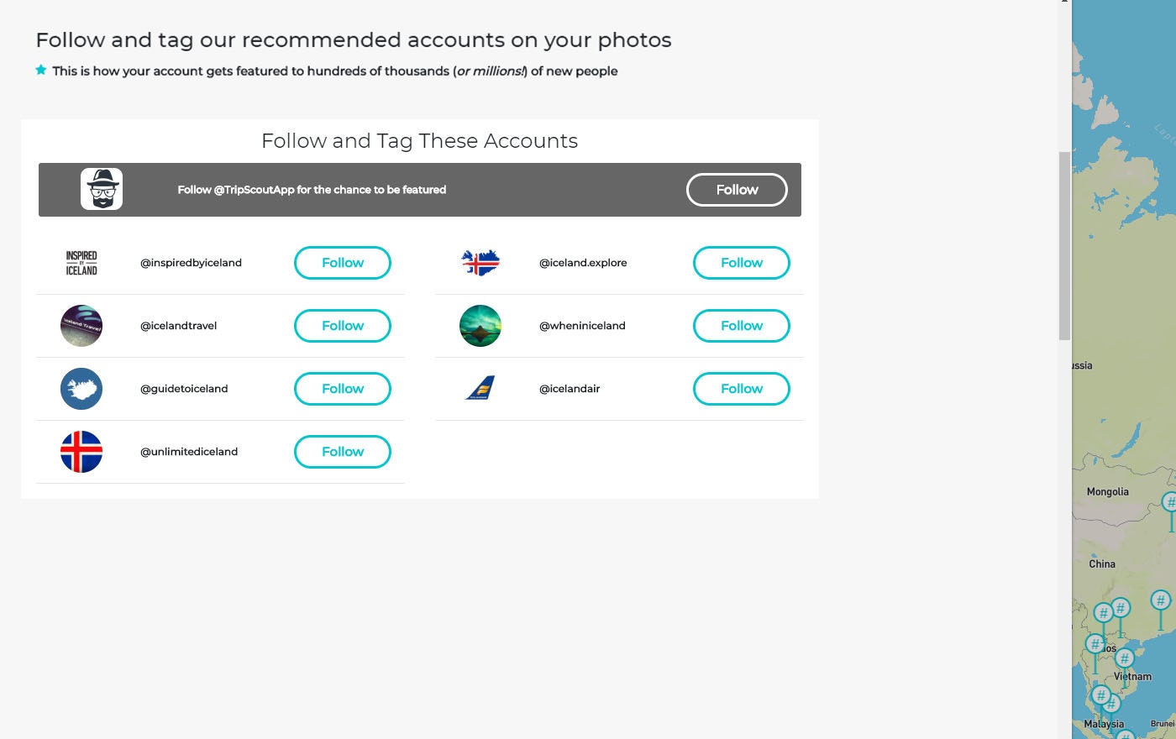The image size is (1176, 739).
Task: Click the TripScoutApp detective avatar
Action: tap(101, 189)
